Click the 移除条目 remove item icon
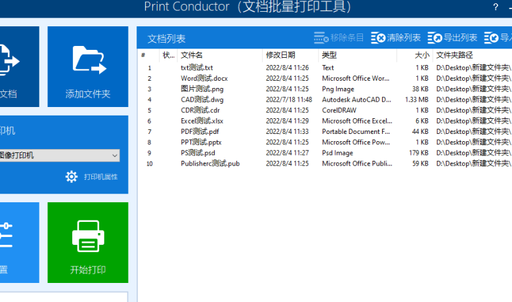The width and height of the screenshot is (512, 302). (x=321, y=38)
